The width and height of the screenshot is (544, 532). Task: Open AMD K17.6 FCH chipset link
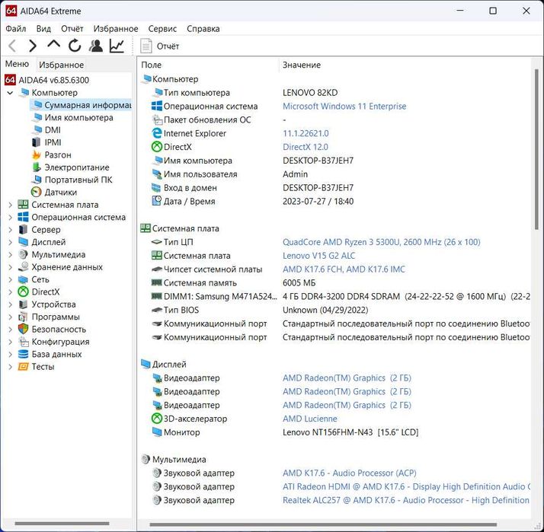tap(344, 269)
